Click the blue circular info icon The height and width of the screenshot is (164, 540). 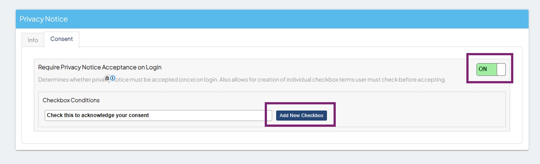pos(113,78)
